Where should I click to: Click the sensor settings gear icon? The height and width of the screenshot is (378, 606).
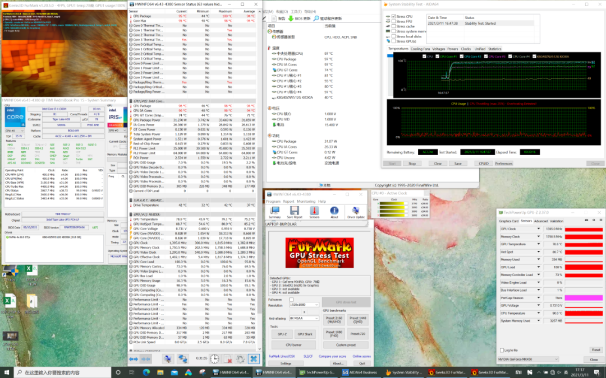click(240, 359)
